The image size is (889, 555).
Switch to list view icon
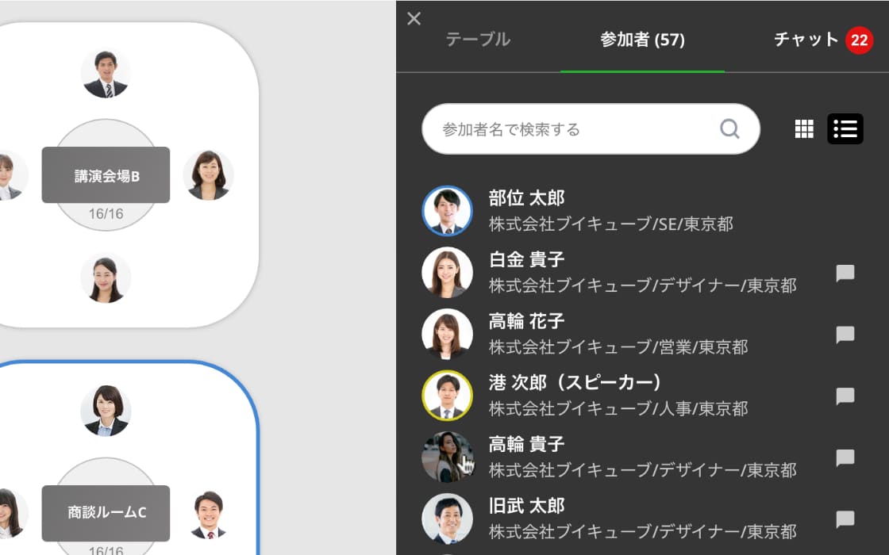click(x=845, y=129)
